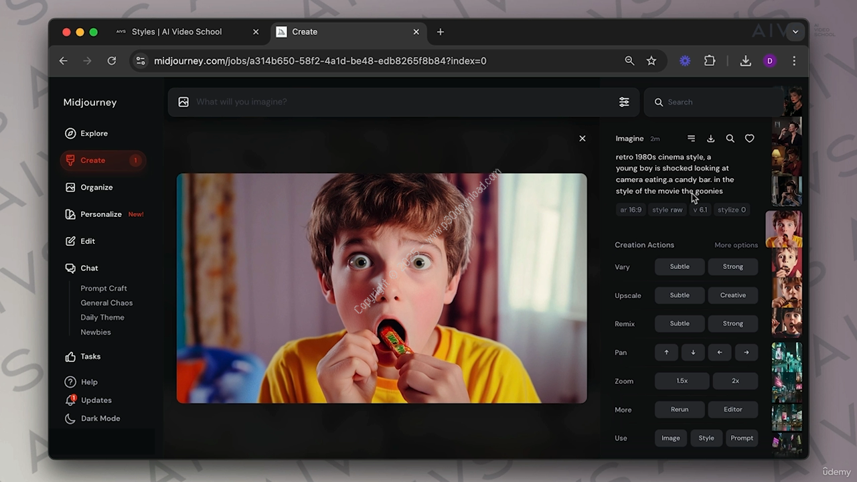Use as Style
857x482 pixels.
click(706, 438)
